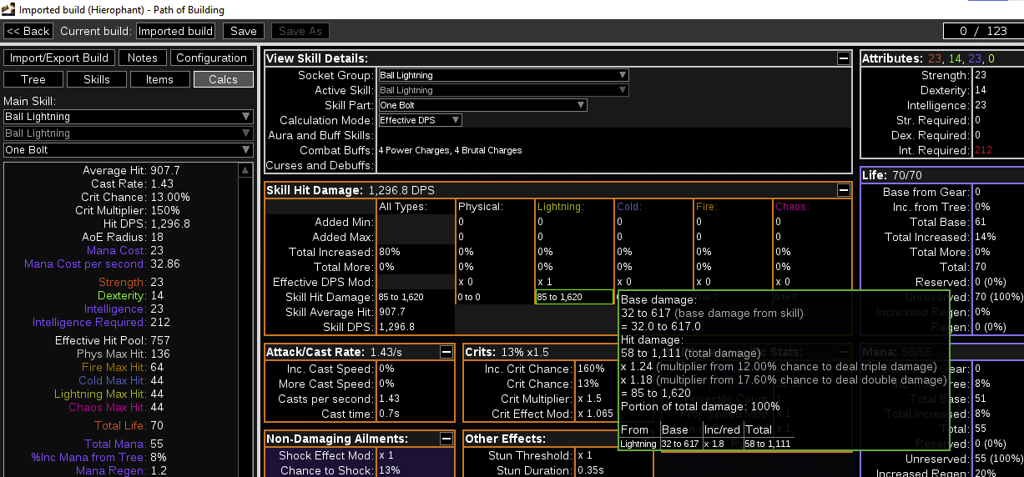Collapse the Attack/Cast Rate section
The width and height of the screenshot is (1024, 477).
(x=446, y=353)
